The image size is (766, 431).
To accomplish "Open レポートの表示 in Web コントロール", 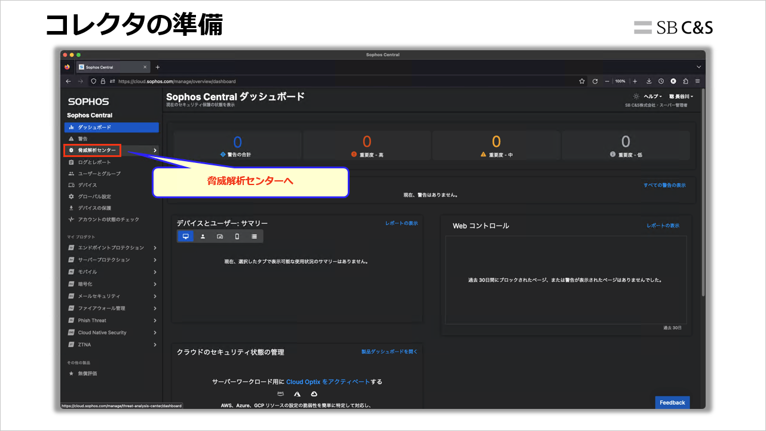I will point(663,226).
